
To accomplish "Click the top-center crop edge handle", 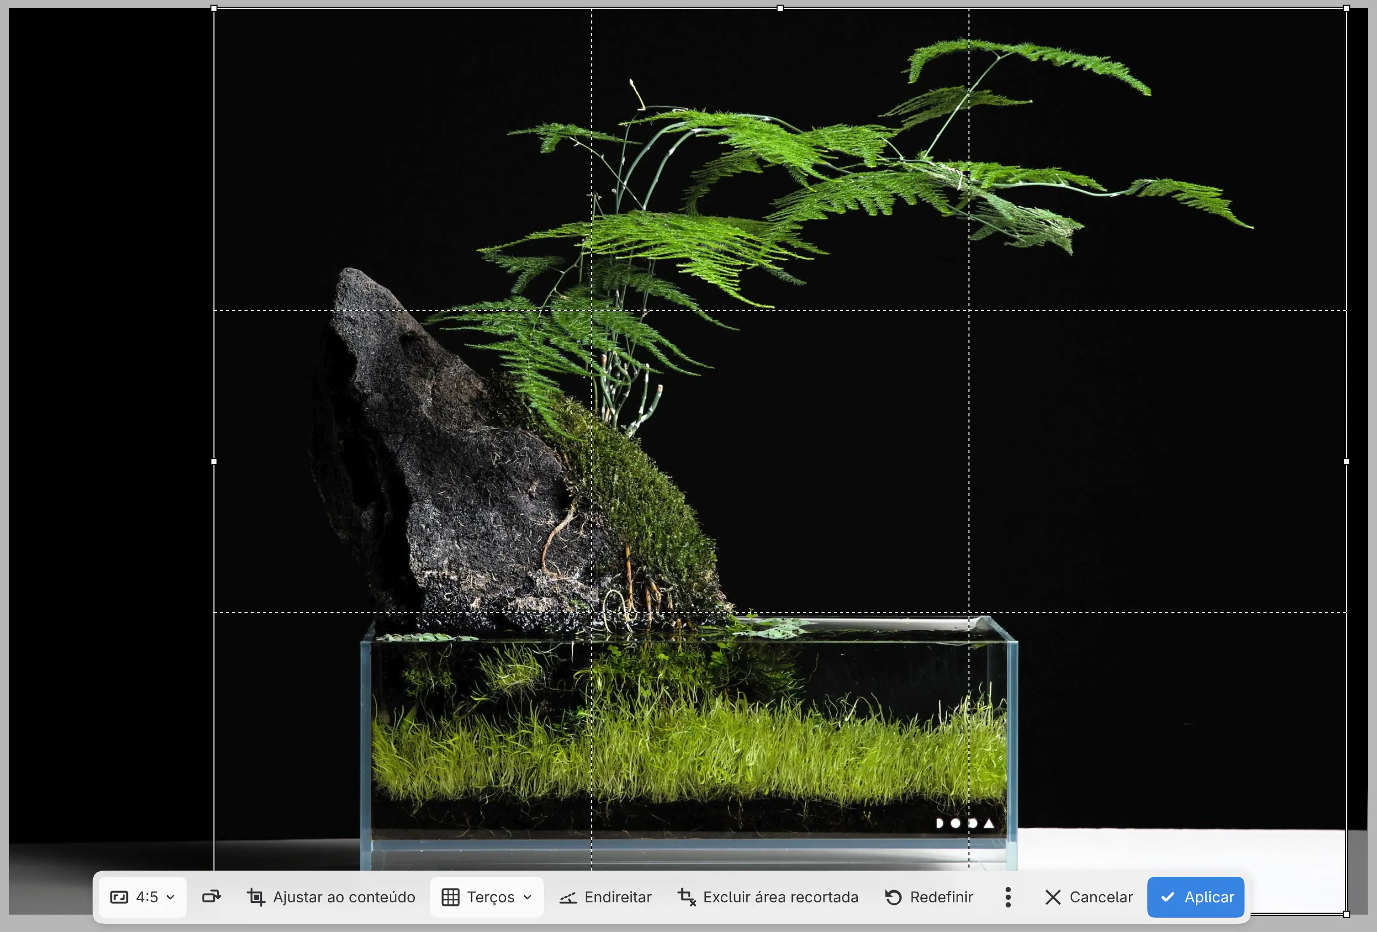I will coord(781,8).
